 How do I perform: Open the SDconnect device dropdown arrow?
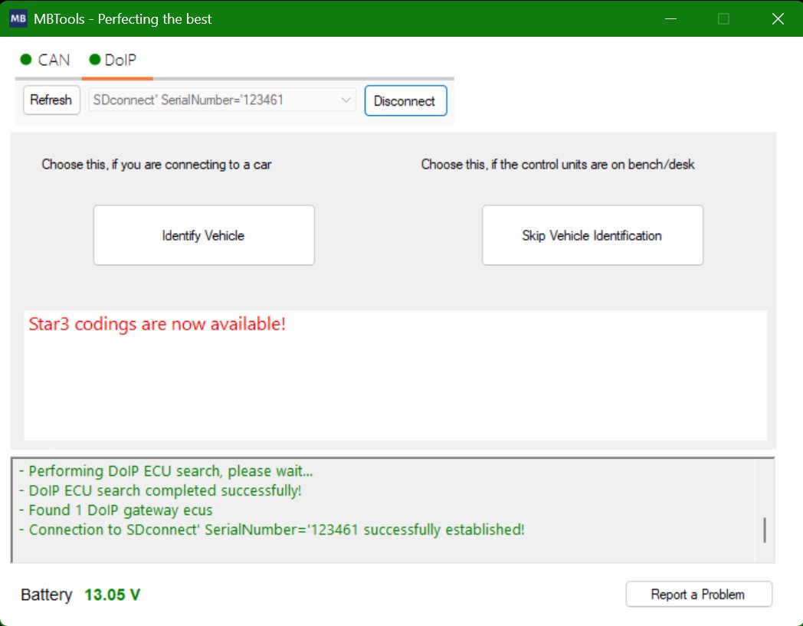click(x=346, y=100)
